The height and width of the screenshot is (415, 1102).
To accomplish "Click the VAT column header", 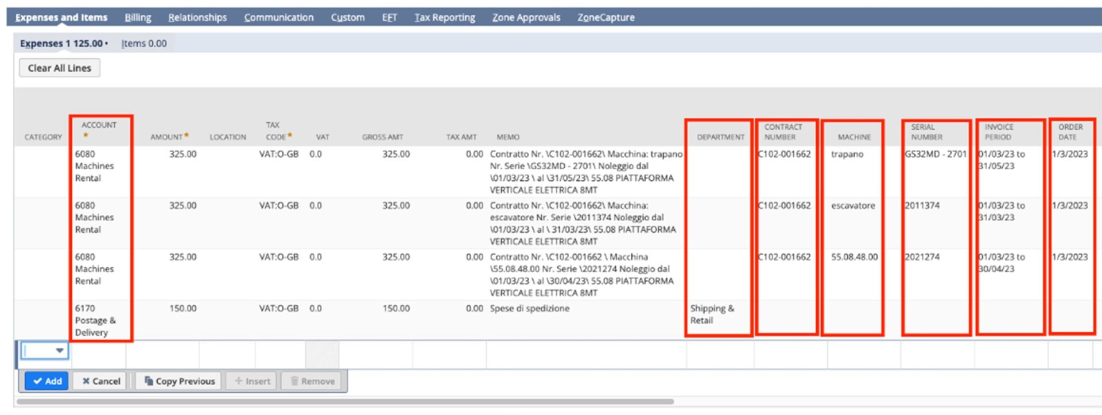I will 323,137.
